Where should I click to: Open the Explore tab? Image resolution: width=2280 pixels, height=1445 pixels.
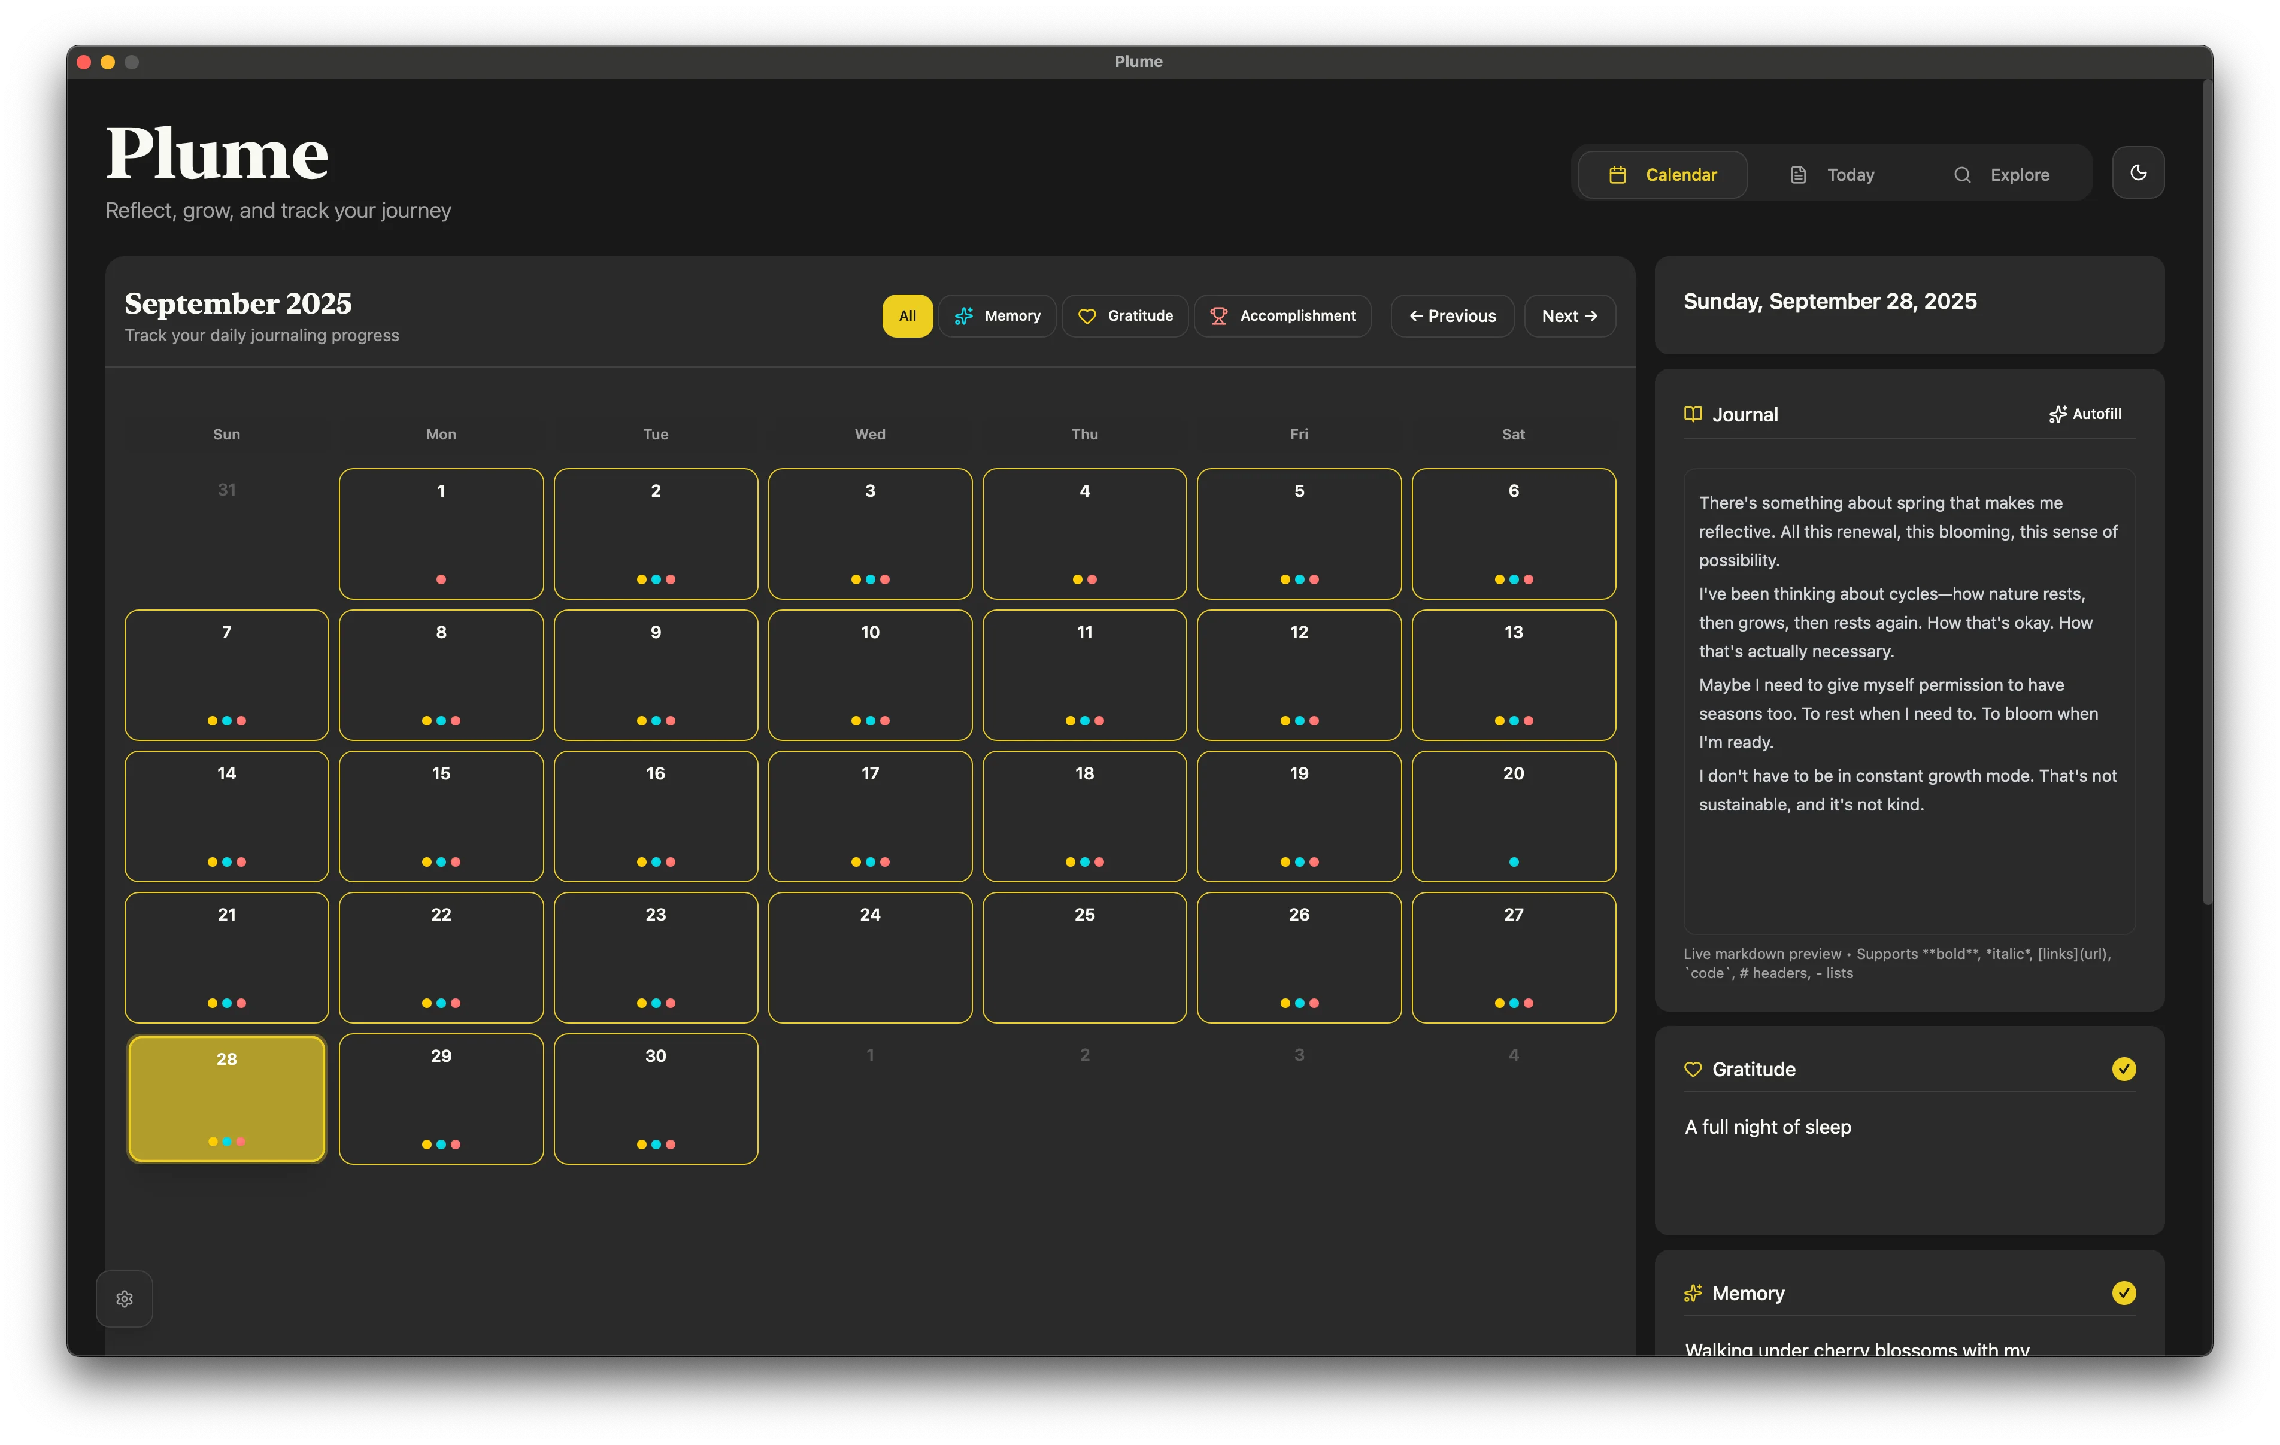point(2000,175)
